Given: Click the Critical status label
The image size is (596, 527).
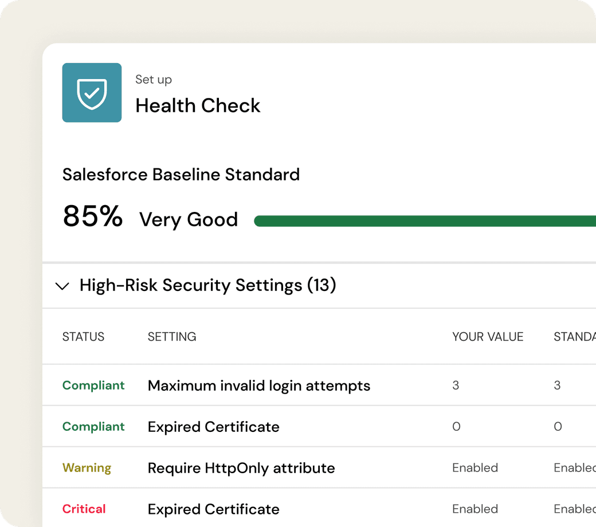Looking at the screenshot, I should click(x=84, y=509).
